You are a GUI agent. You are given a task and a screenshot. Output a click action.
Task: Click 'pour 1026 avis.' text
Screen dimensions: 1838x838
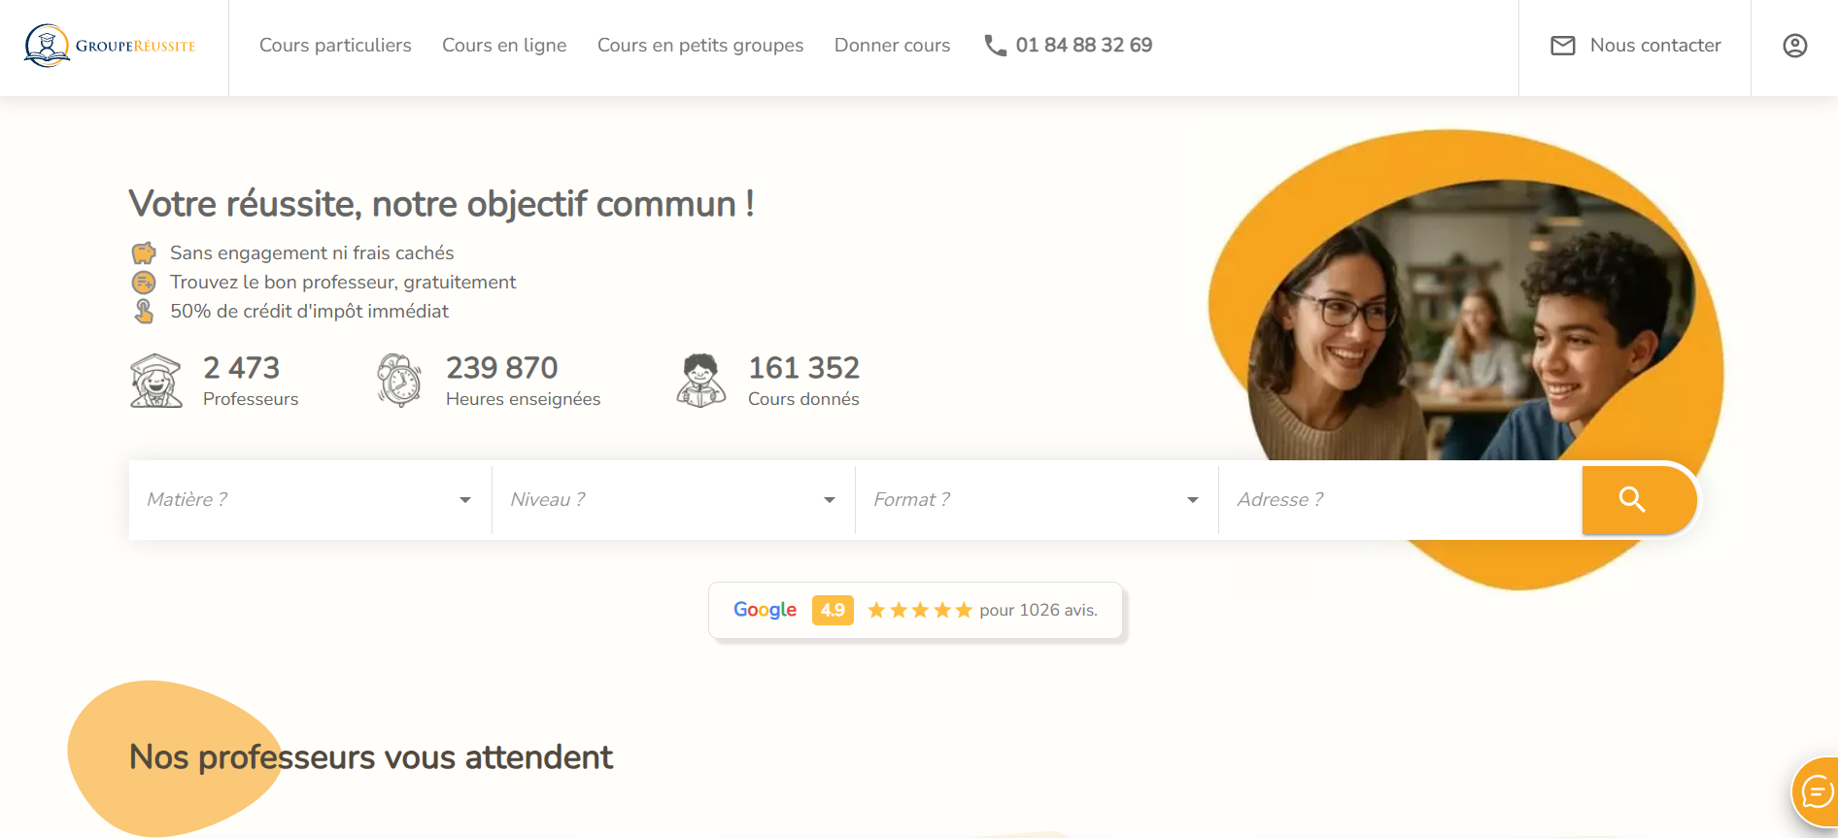pyautogui.click(x=1038, y=610)
